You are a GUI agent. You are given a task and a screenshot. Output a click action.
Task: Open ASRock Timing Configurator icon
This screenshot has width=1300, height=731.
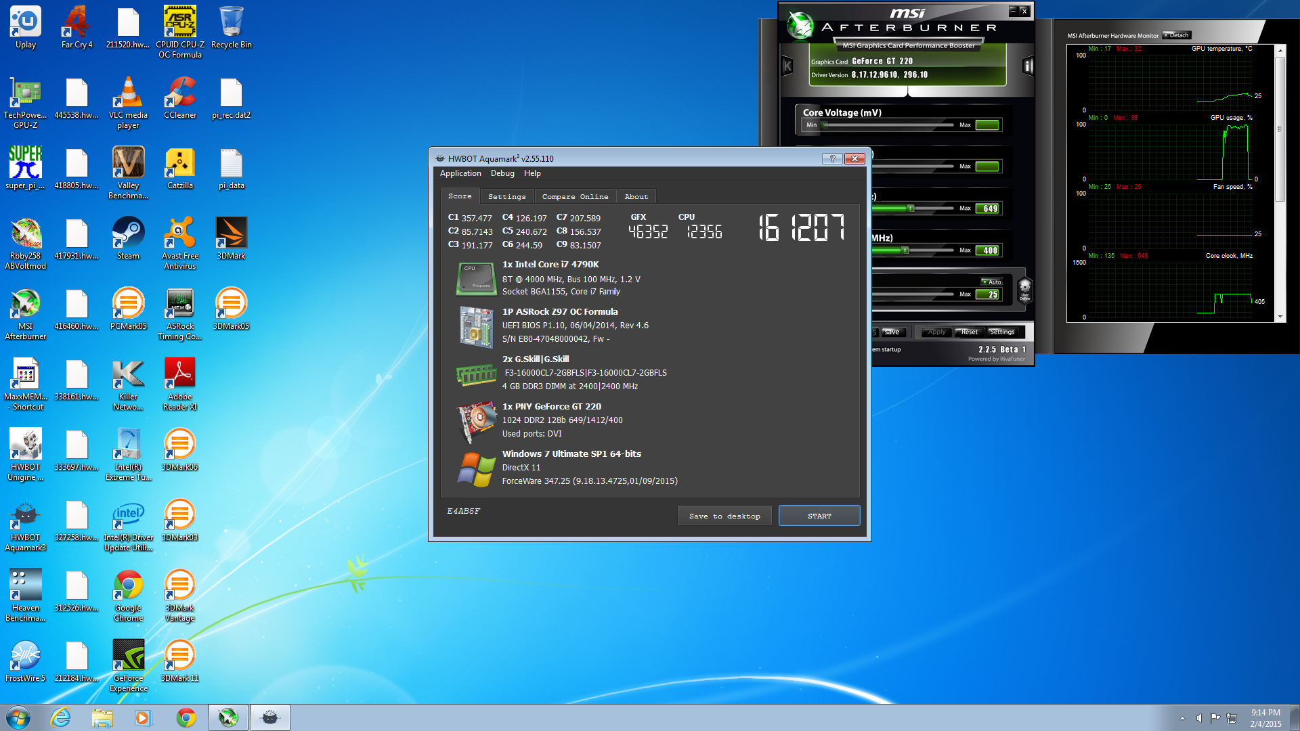pyautogui.click(x=180, y=314)
